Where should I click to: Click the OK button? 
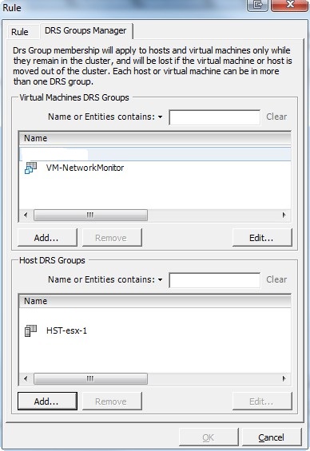coord(209,437)
